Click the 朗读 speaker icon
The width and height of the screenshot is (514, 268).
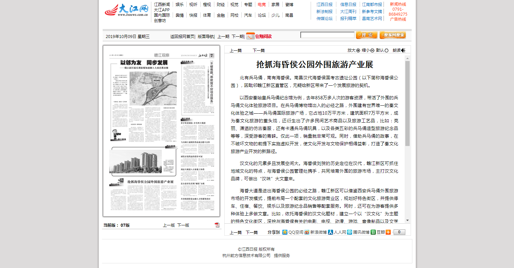[403, 50]
